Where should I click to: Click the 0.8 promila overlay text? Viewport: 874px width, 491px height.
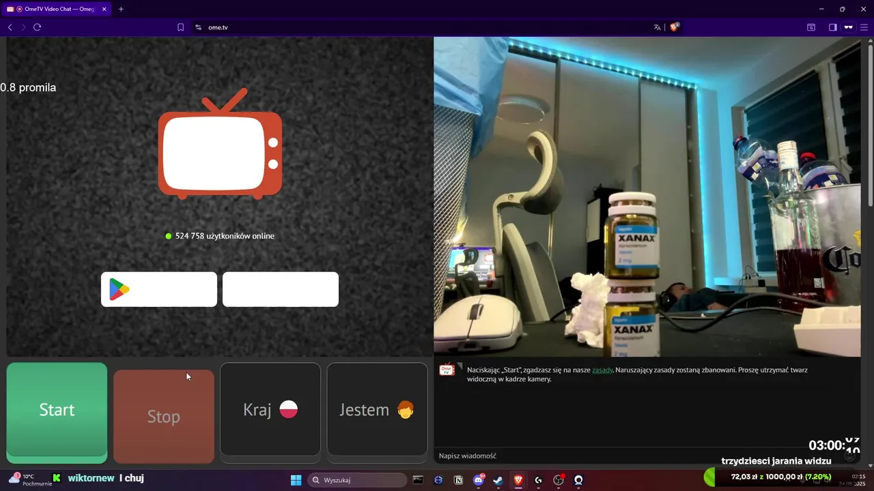pos(28,87)
